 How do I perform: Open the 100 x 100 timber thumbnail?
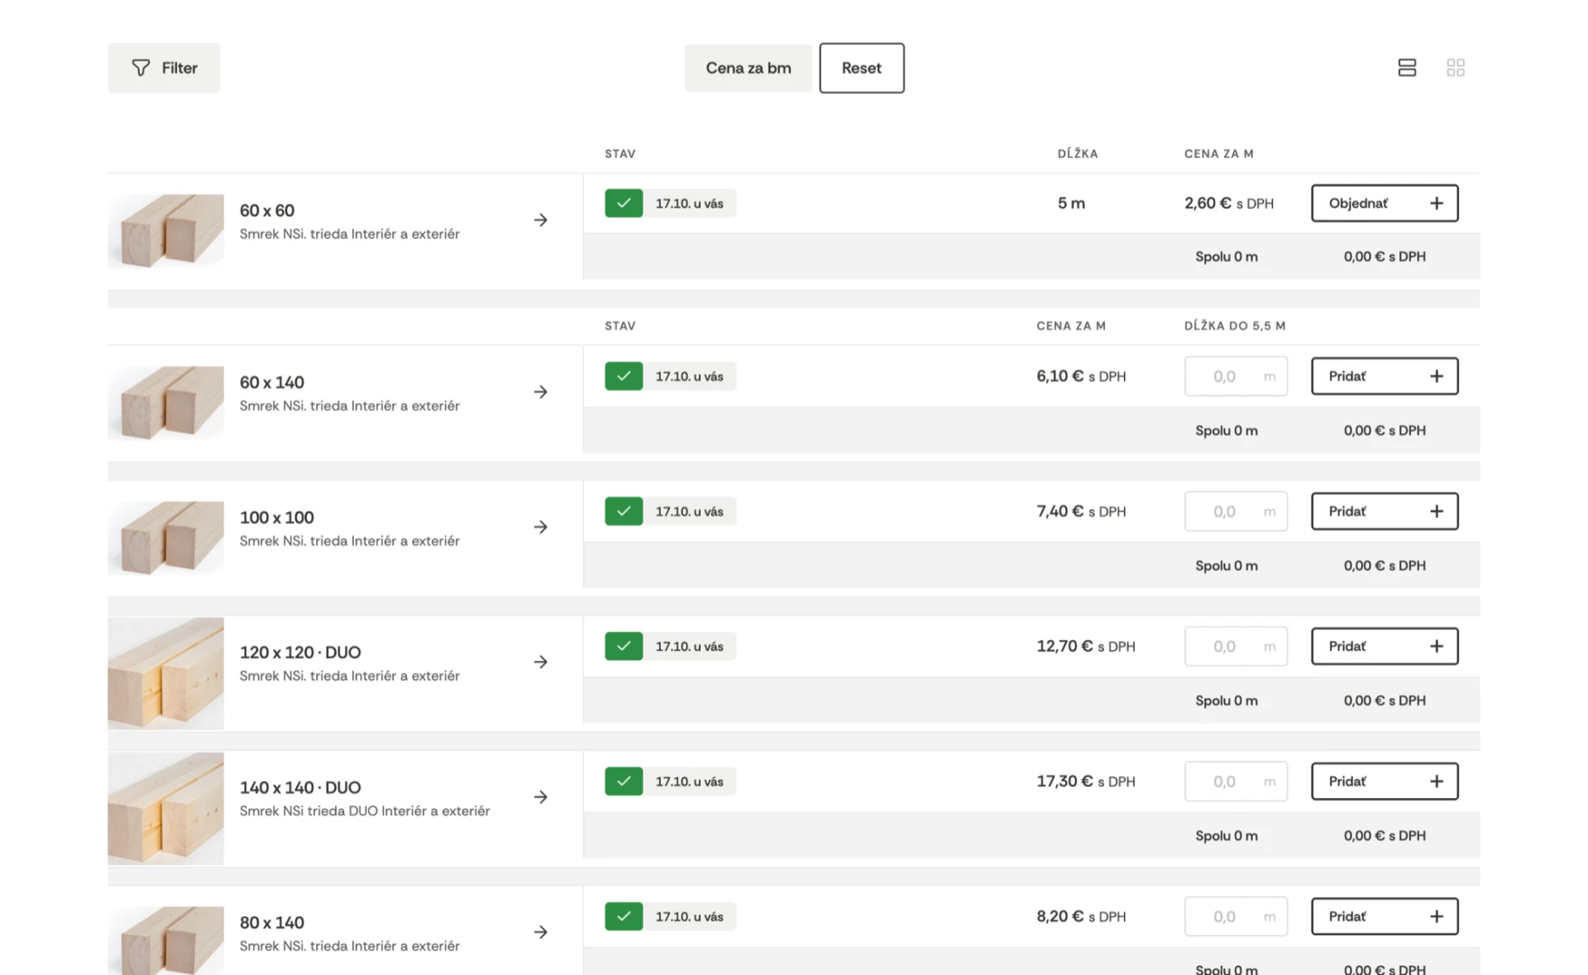pyautogui.click(x=166, y=538)
